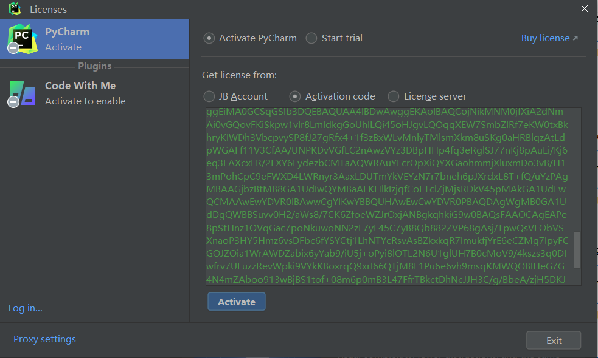Select the Activate PyCharm radio button
This screenshot has height=358, width=598.
[x=209, y=38]
